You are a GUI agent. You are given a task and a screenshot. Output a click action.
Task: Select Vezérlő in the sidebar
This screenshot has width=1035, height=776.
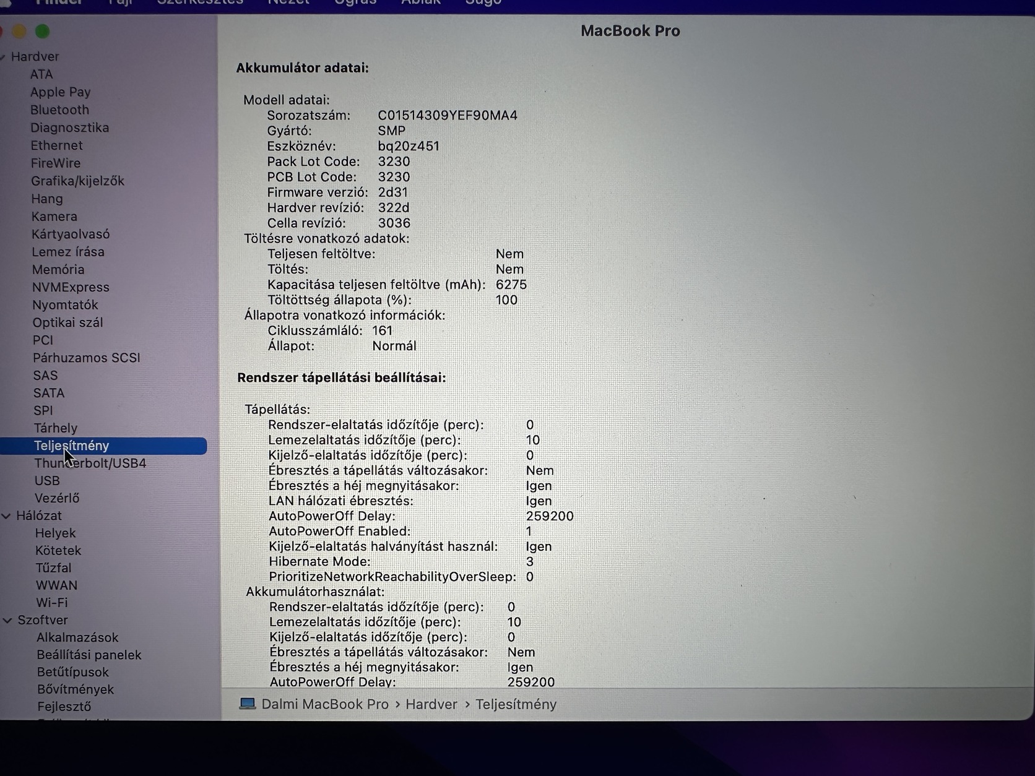pos(57,498)
